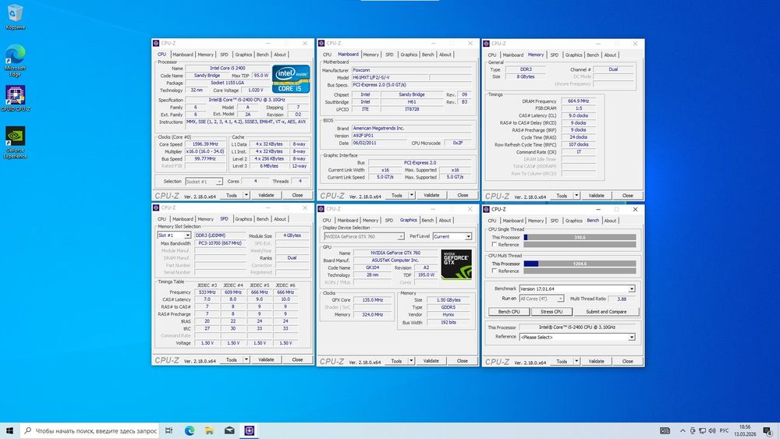Click the GPU name GeForce GTX 760 field

coord(396,253)
